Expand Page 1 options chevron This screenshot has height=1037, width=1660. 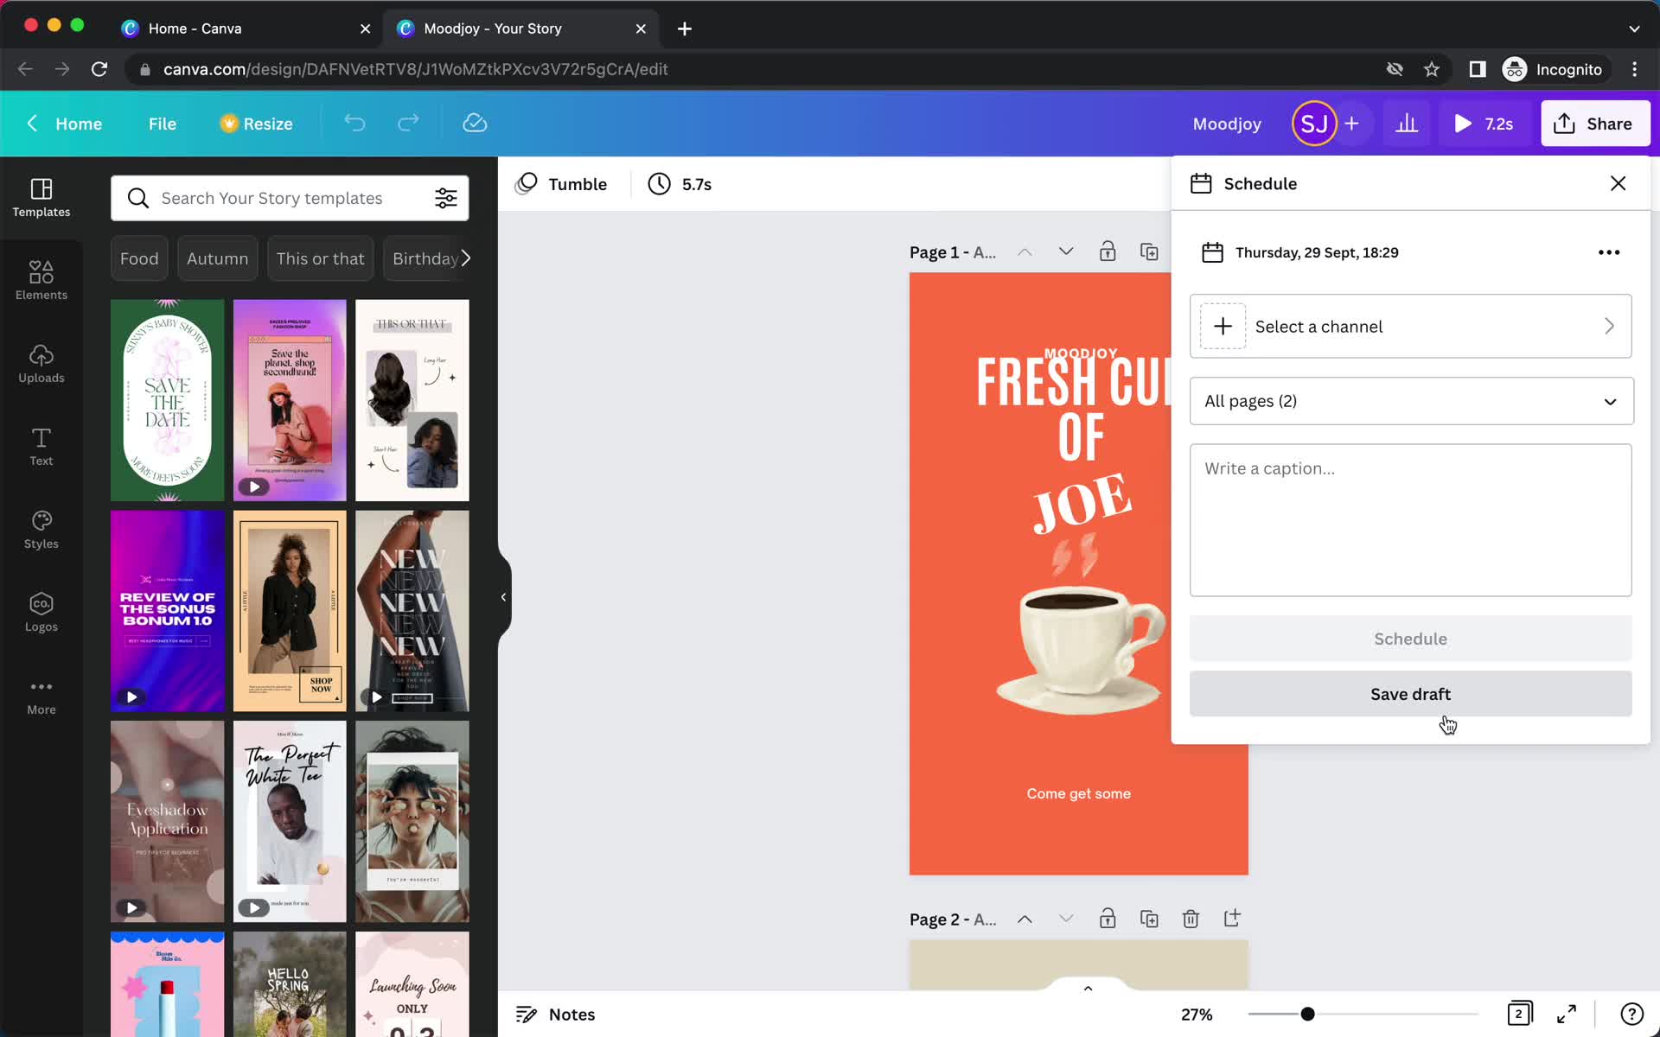(x=1063, y=252)
